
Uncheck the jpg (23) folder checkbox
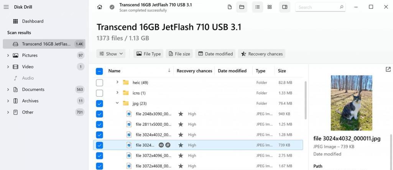pyautogui.click(x=100, y=103)
